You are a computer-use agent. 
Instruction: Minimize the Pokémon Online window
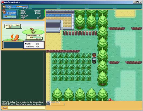tap(134, 2)
